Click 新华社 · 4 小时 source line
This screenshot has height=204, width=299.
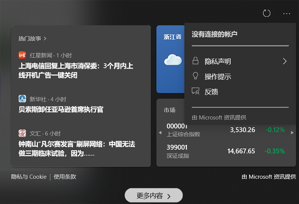click(x=48, y=99)
